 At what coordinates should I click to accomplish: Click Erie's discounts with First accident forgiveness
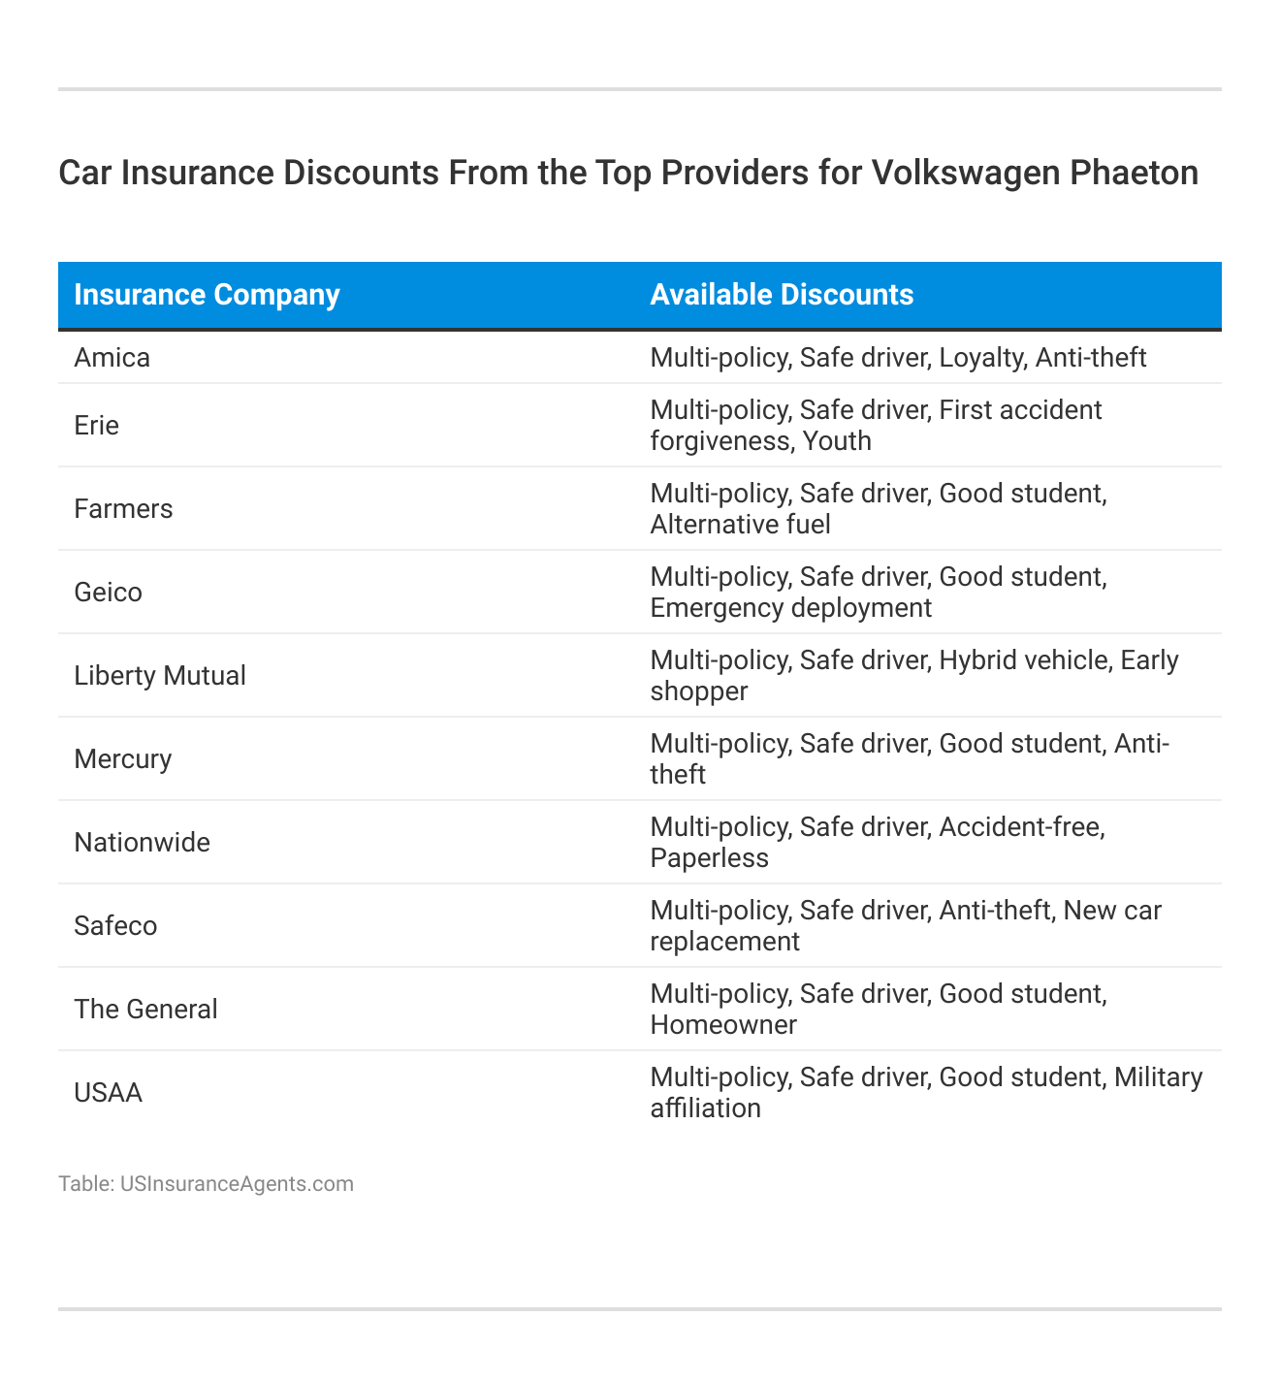click(x=876, y=425)
